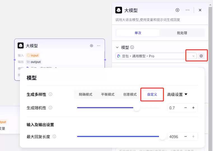The height and width of the screenshot is (151, 213).
Task: Decrease 生成随机性 value with minus button
Action: (x=185, y=108)
